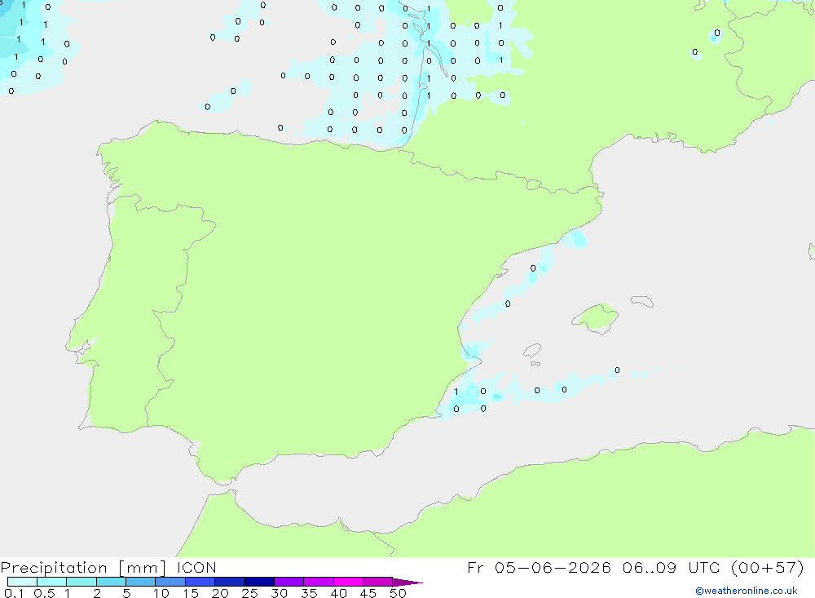Click the "Precipitation [mm]" title text
815x598 pixels.
pos(83,568)
